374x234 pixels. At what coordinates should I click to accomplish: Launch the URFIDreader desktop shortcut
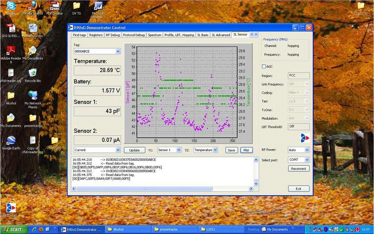pos(11,210)
